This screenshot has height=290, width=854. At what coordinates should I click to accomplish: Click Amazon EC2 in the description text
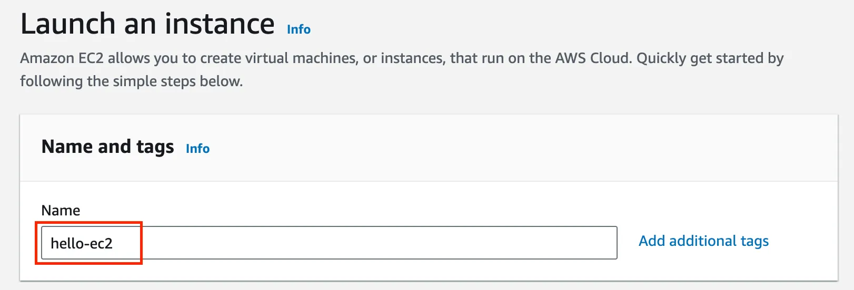tap(62, 58)
